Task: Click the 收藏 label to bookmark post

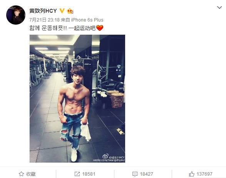Action: pyautogui.click(x=31, y=174)
